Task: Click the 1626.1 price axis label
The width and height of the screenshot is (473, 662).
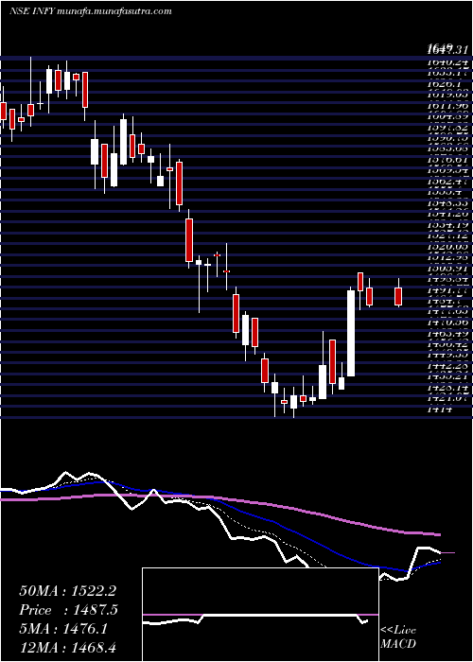Action: coord(444,84)
